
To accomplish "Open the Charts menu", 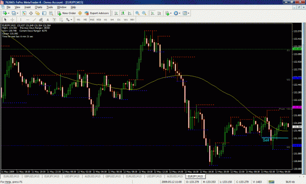I will [39, 7].
